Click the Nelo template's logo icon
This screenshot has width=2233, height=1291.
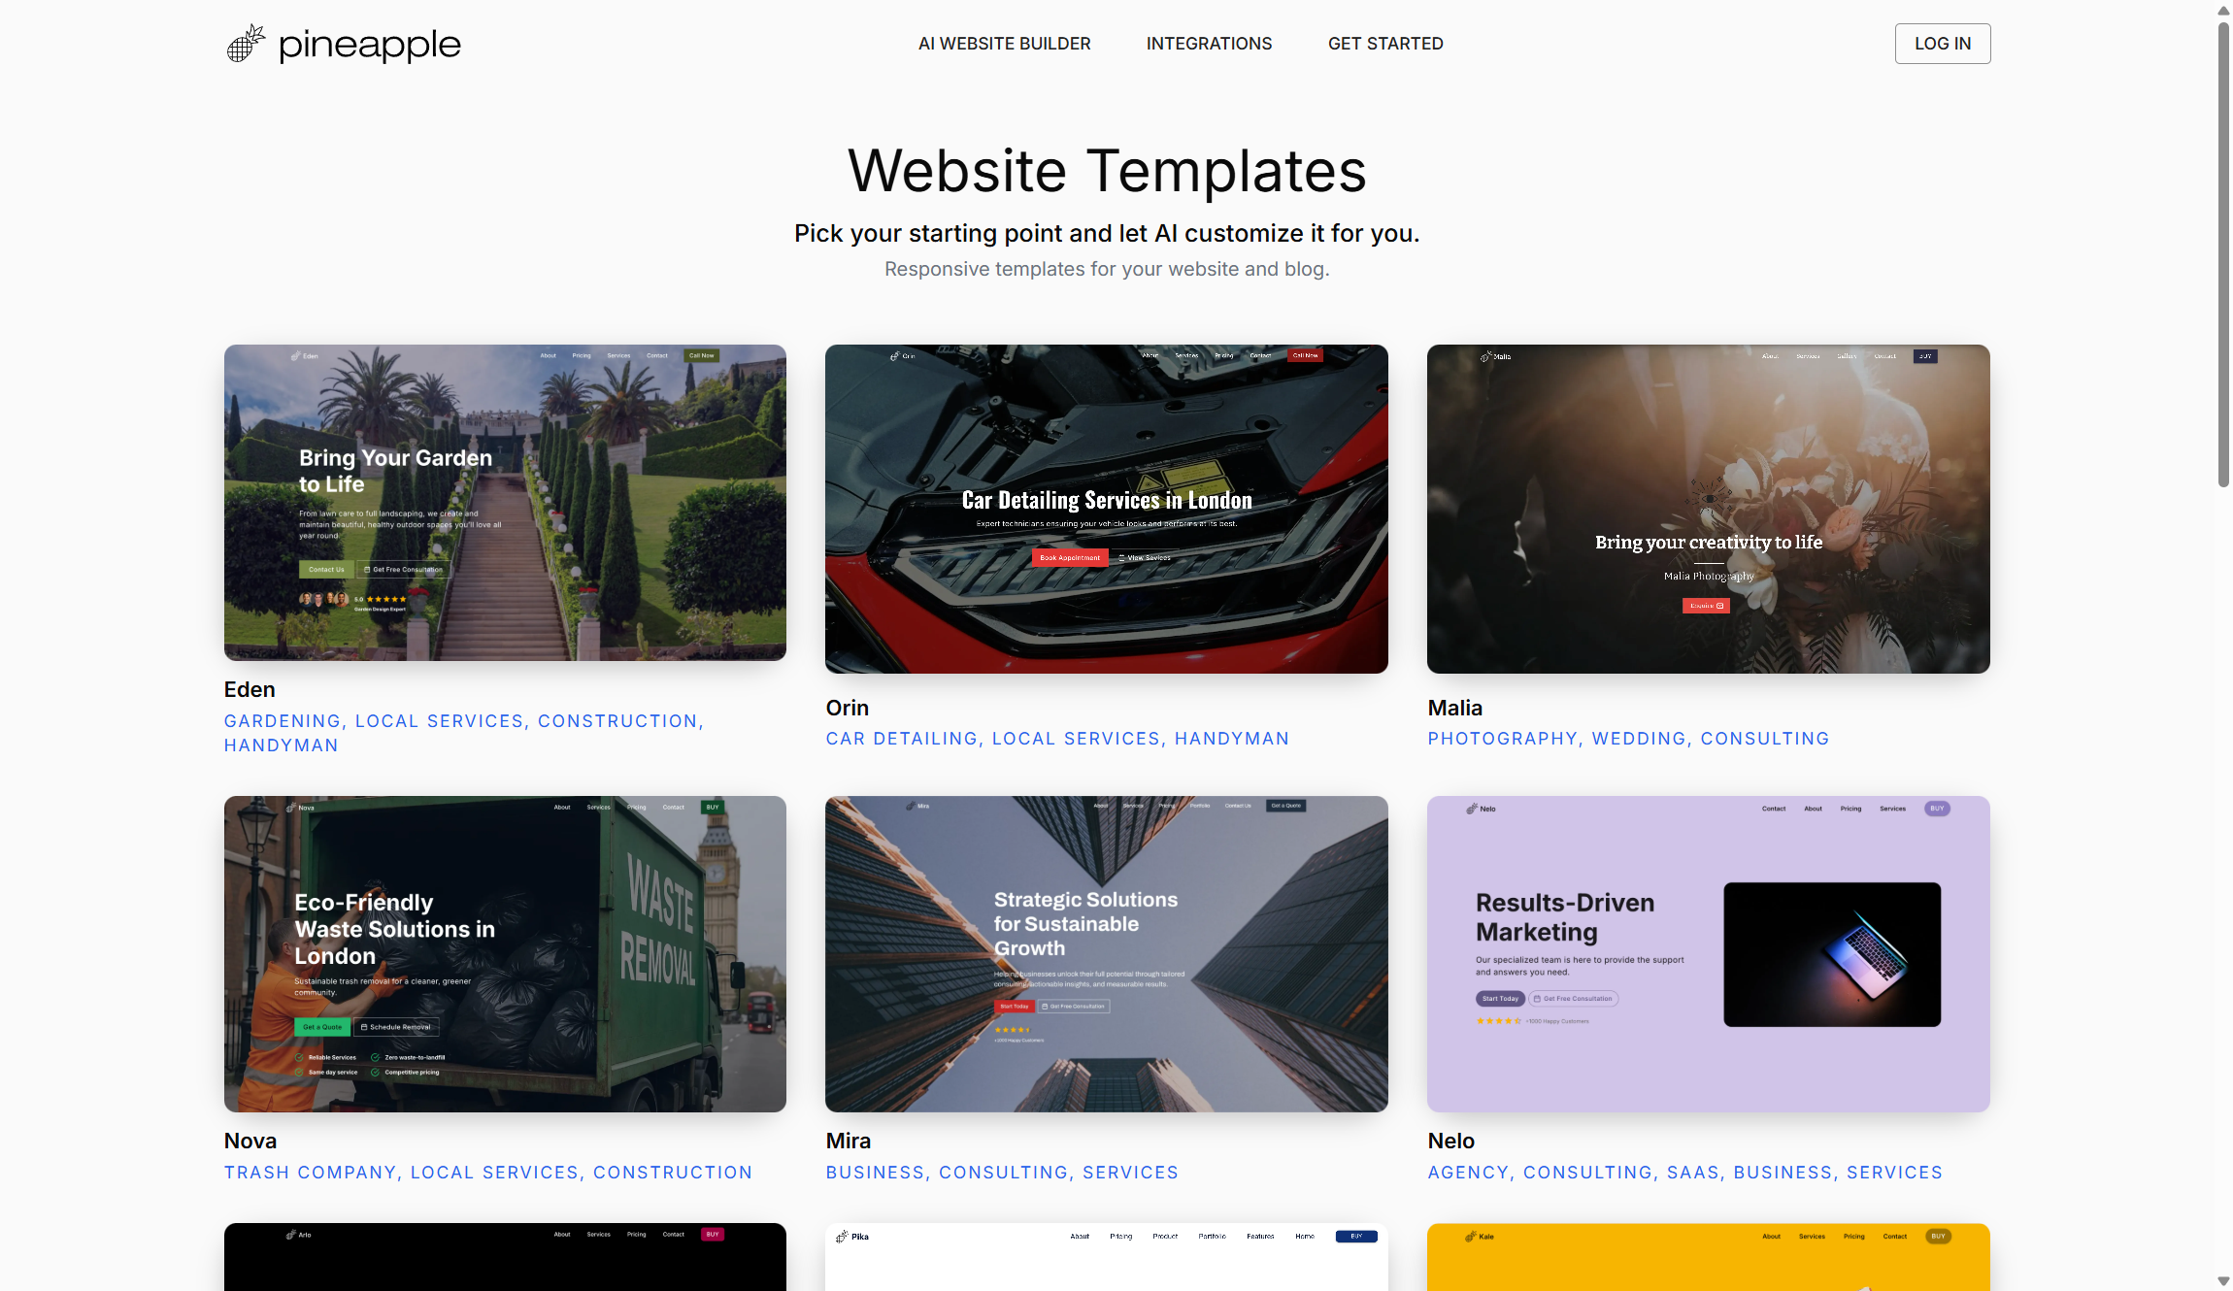(1473, 808)
